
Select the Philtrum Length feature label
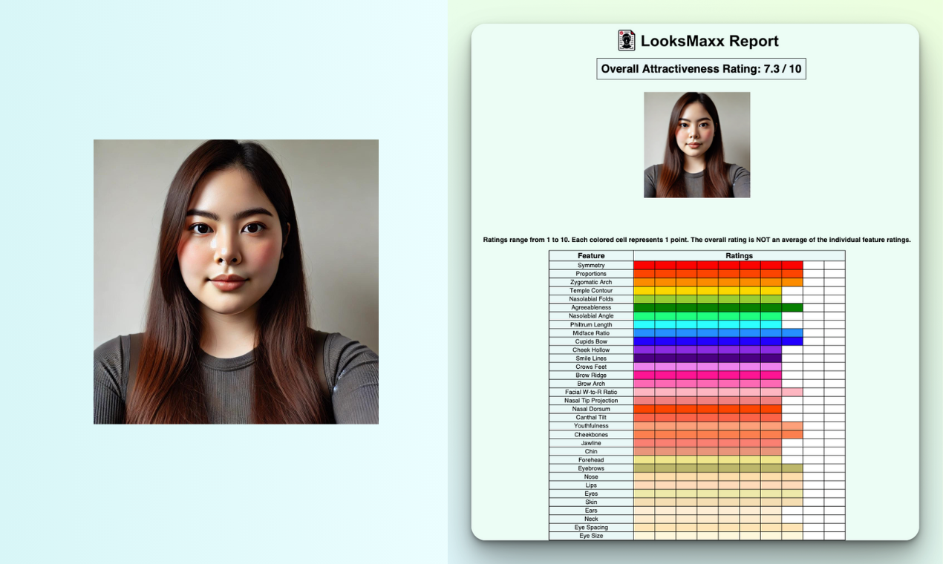point(591,324)
